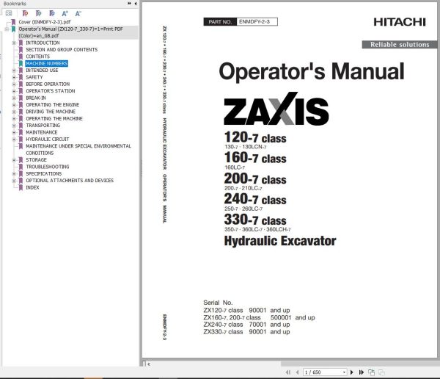Open MAINTENANCE UNDER SPECIAL ENVIRONMENTAL CONDITIONS bookmark
Screen dimensions: 440x379
pos(78,149)
